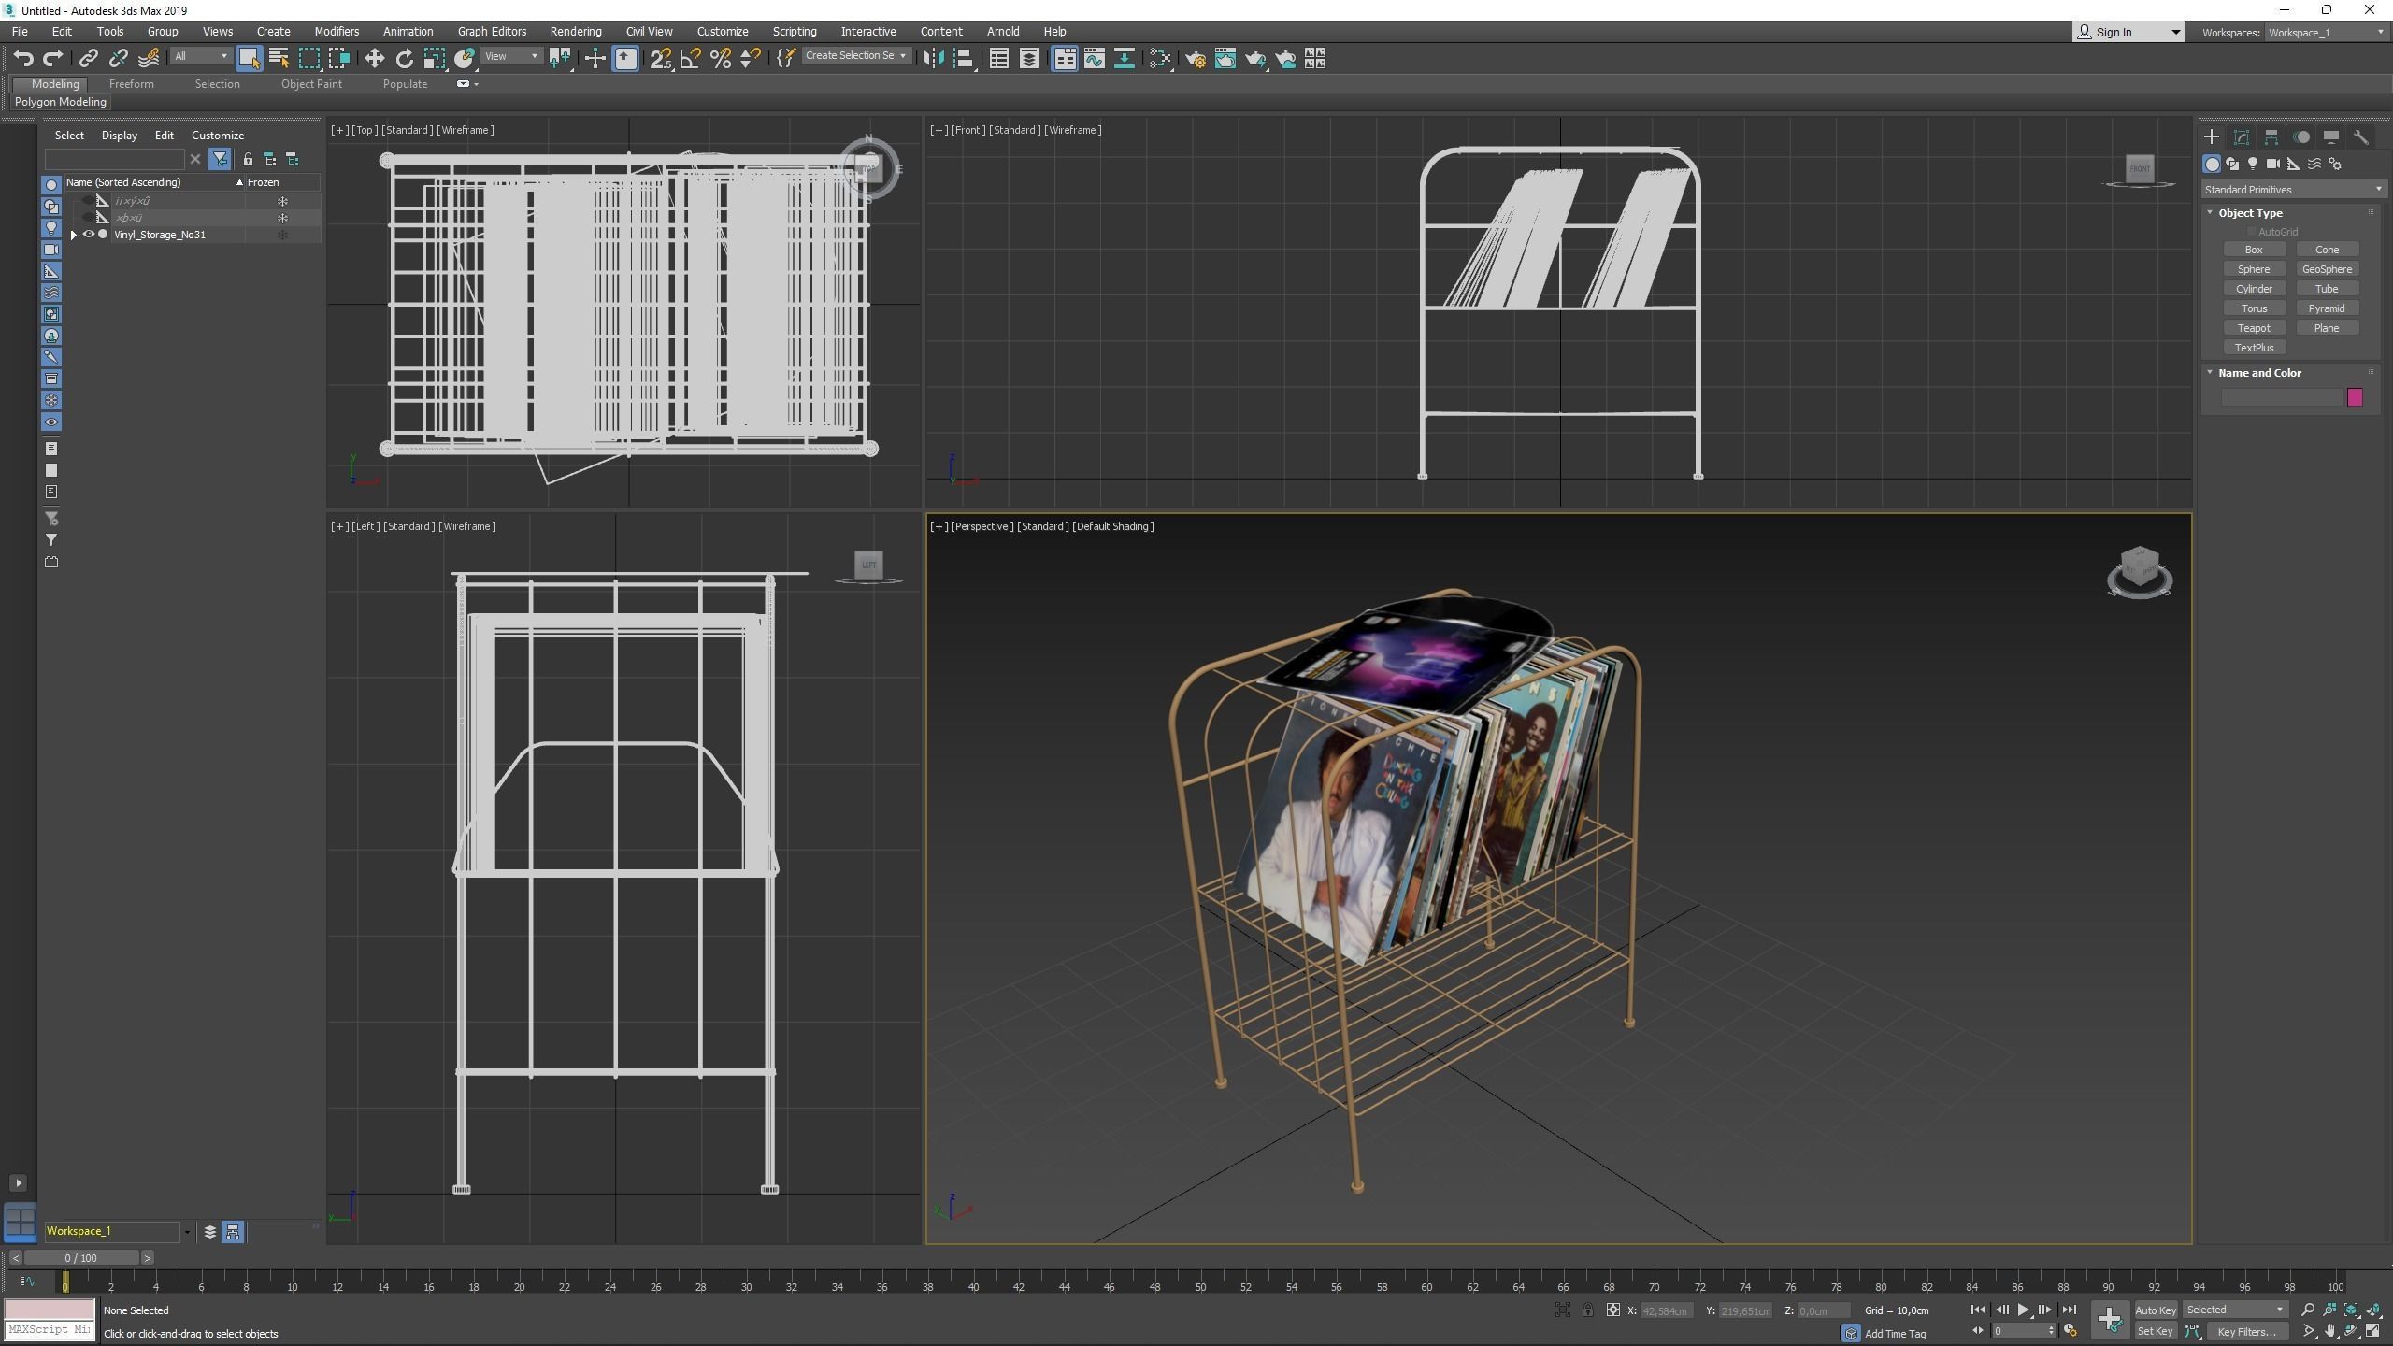2393x1346 pixels.
Task: Open the reference coordinate View dropdown
Action: (511, 56)
